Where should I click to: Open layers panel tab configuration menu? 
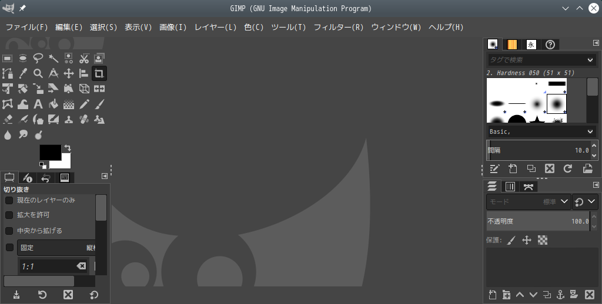pyautogui.click(x=596, y=185)
